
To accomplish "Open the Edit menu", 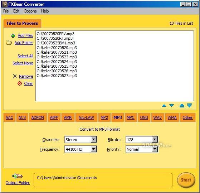I will click(x=16, y=11).
